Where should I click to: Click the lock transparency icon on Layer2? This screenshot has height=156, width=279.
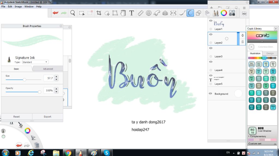pos(242,42)
